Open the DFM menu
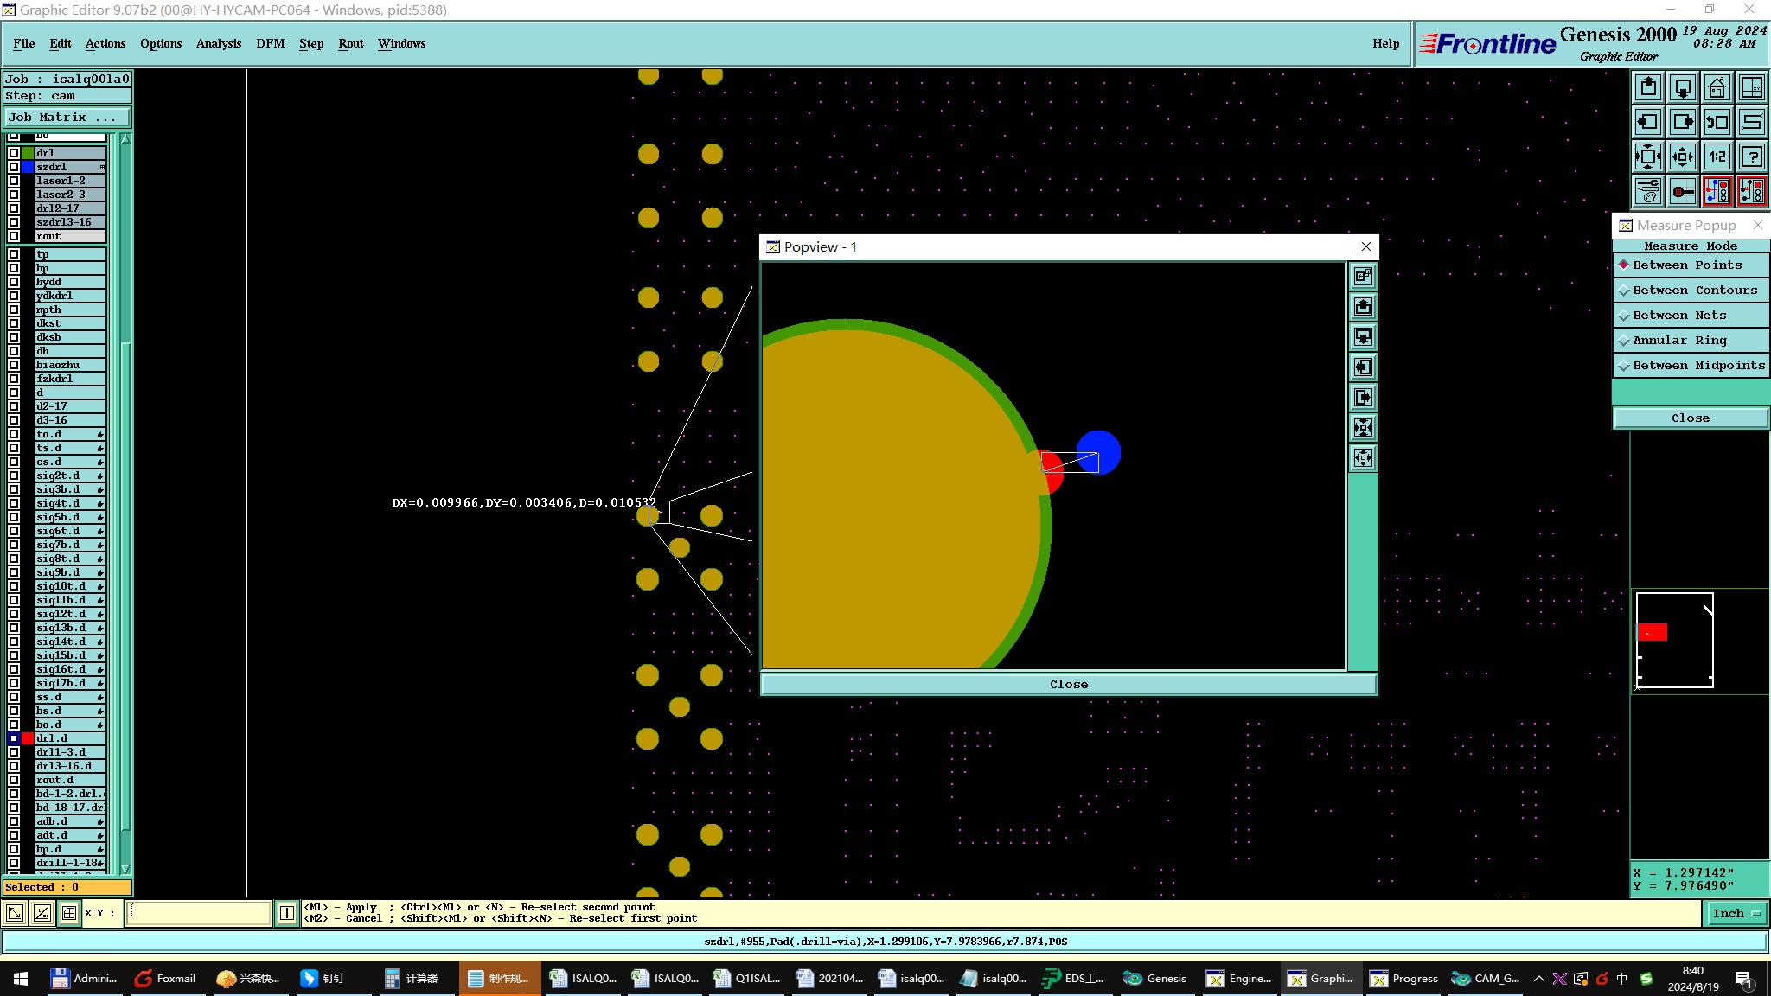 tap(270, 43)
